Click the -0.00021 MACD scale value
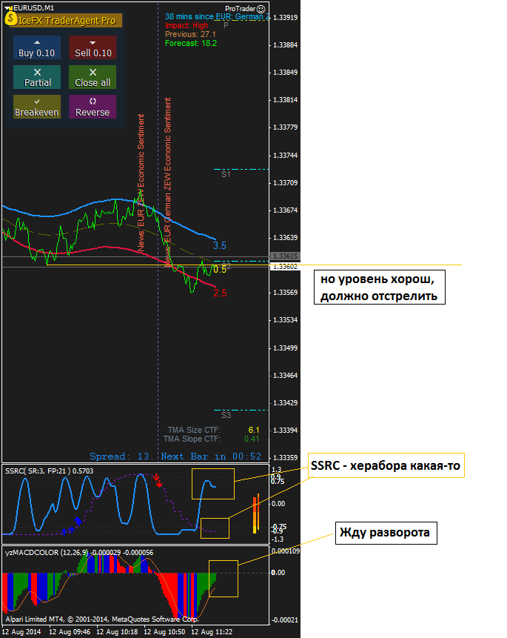Viewport: 507px width, 638px height. tap(285, 620)
